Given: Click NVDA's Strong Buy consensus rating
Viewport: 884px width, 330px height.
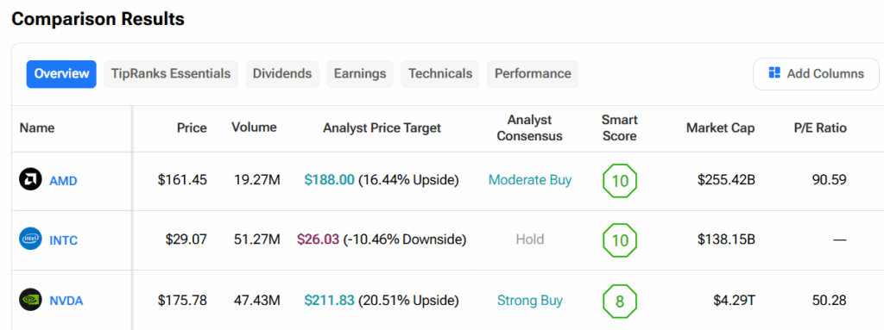Looking at the screenshot, I should [530, 301].
